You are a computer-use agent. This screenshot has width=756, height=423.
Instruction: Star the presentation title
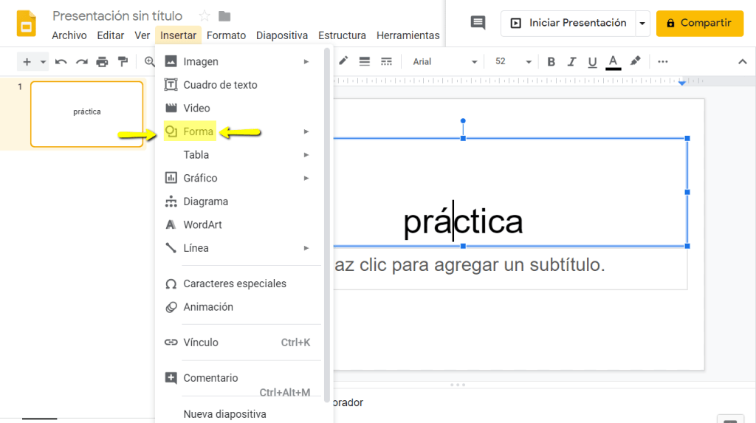[205, 16]
